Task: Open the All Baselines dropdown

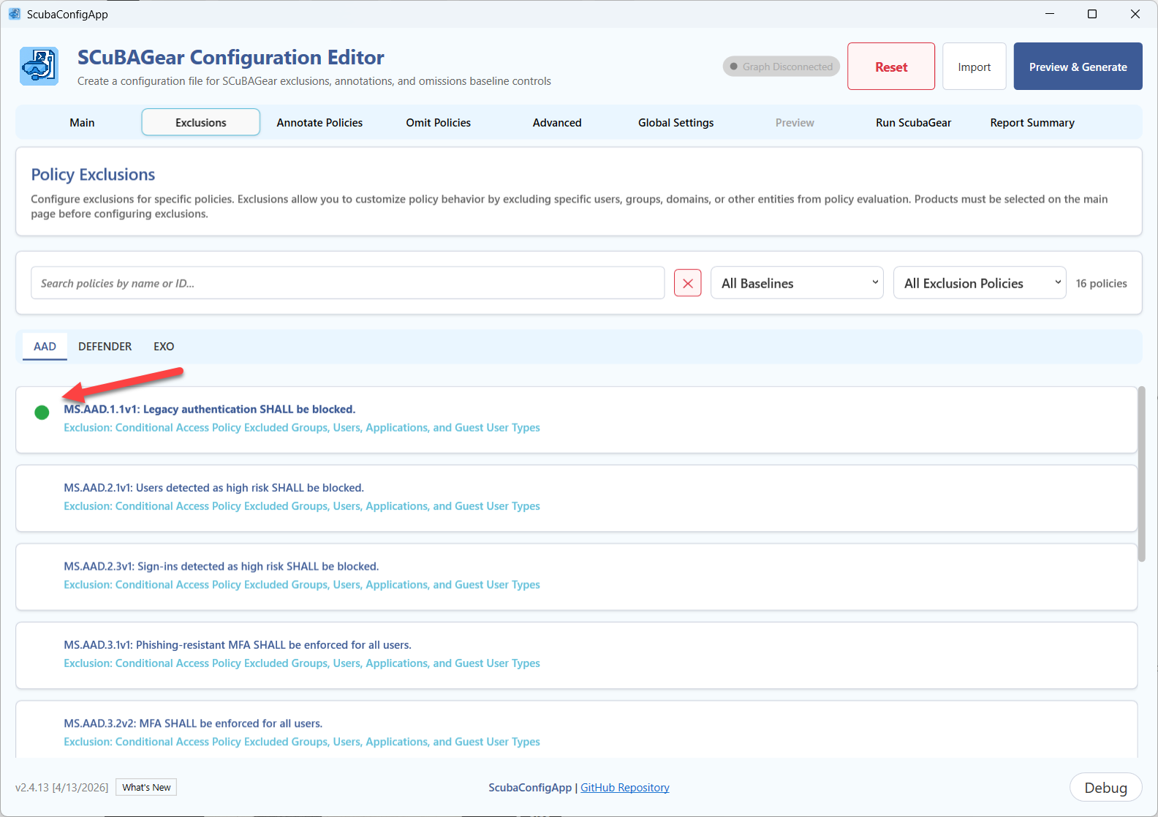Action: click(x=797, y=283)
